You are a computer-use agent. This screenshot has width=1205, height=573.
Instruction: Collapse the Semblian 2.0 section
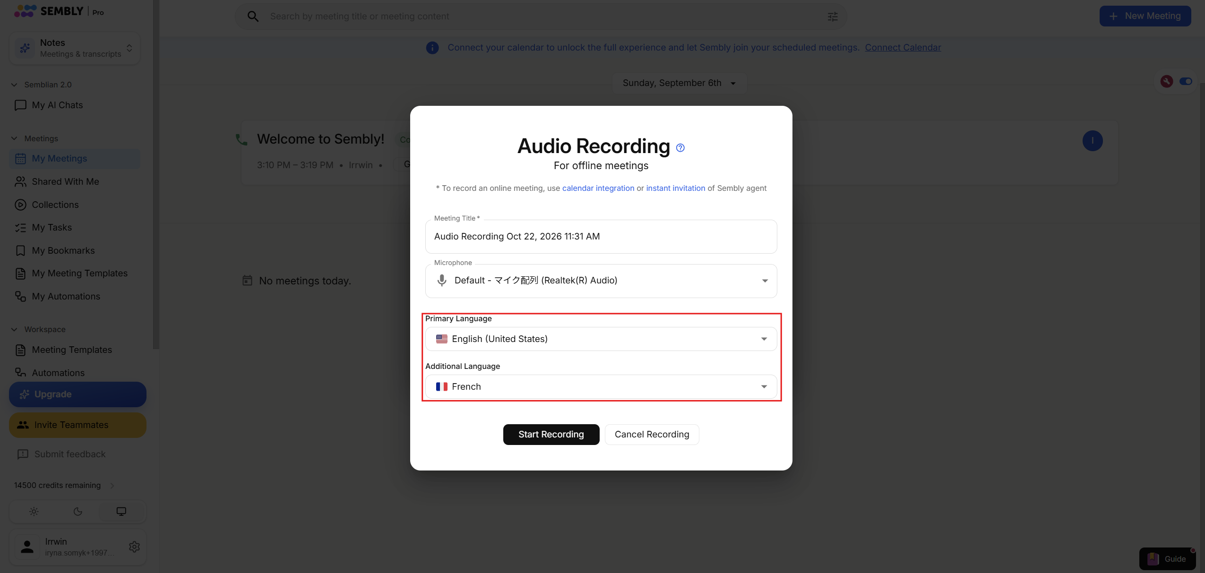14,85
